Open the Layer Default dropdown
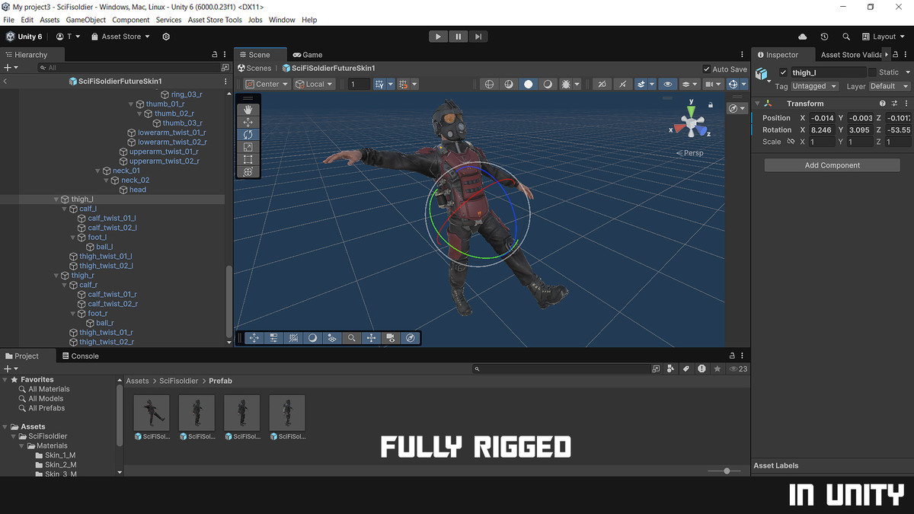 pos(890,86)
